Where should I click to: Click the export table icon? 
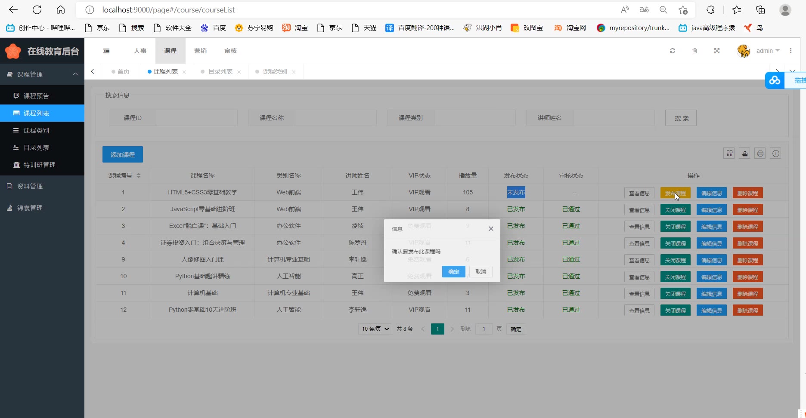tap(744, 154)
